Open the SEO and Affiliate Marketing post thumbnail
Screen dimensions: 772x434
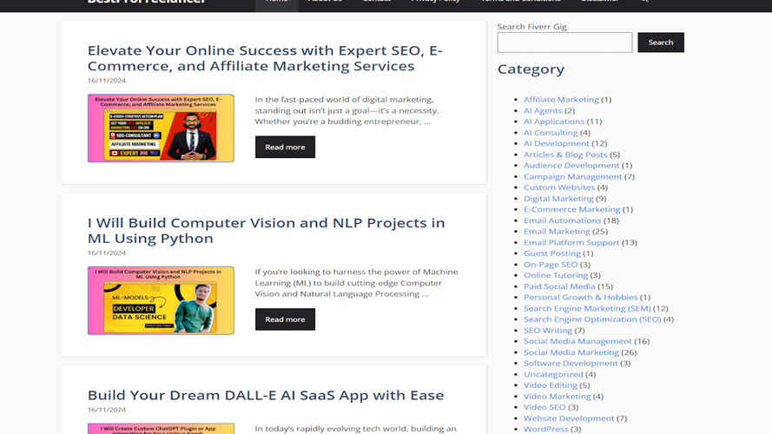coord(161,128)
